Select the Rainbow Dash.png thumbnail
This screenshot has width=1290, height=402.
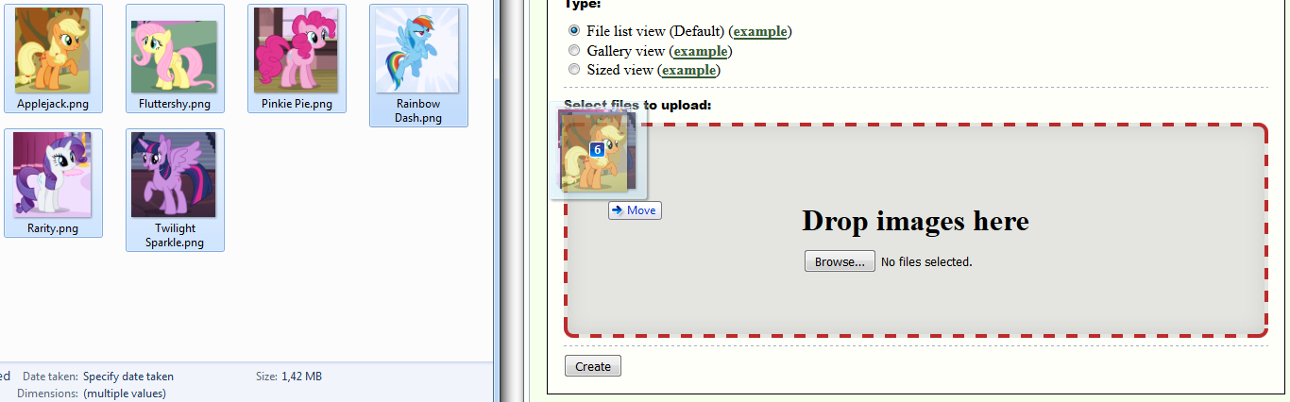418,50
